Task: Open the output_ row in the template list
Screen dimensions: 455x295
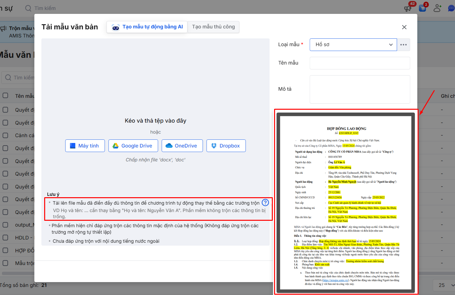Action: coord(25,225)
